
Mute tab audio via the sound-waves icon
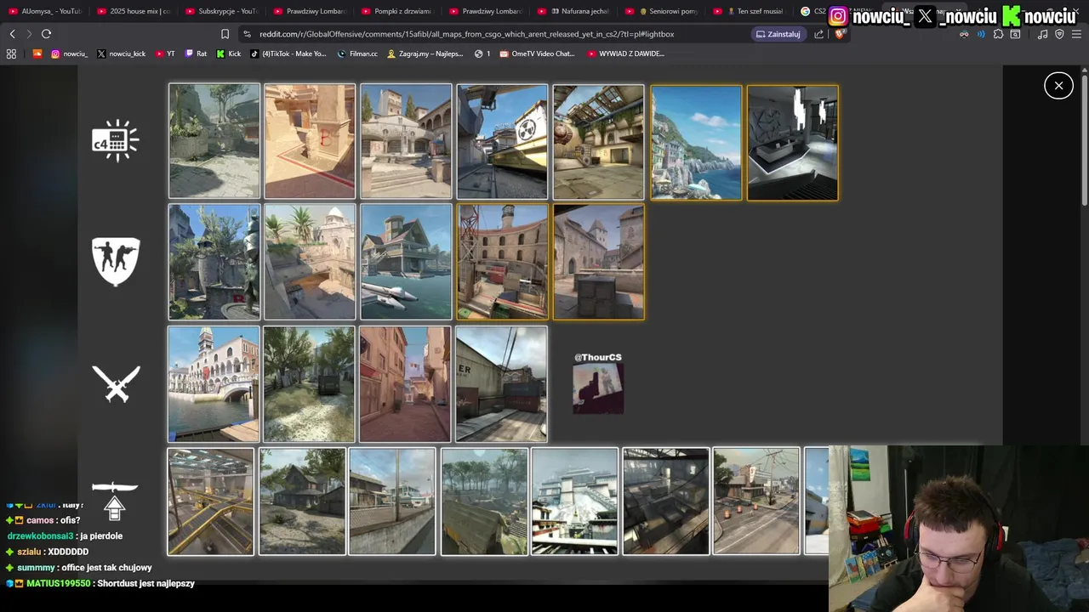[x=981, y=34]
